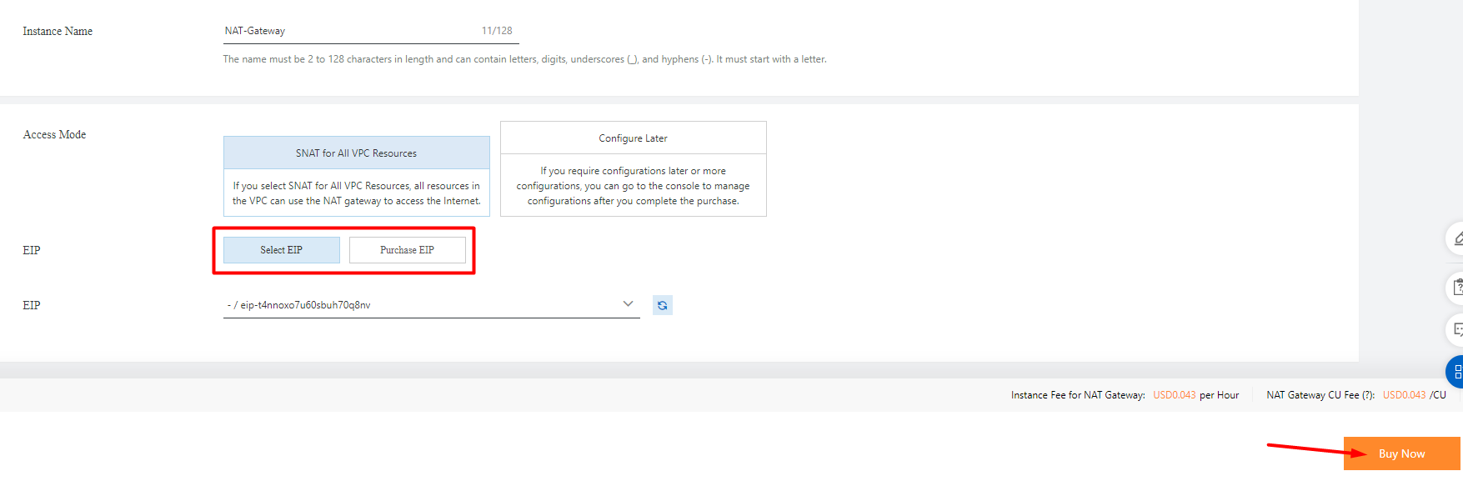Click the SNAT for All VPC description text
Viewport: 1463px width, 486px height.
click(356, 193)
